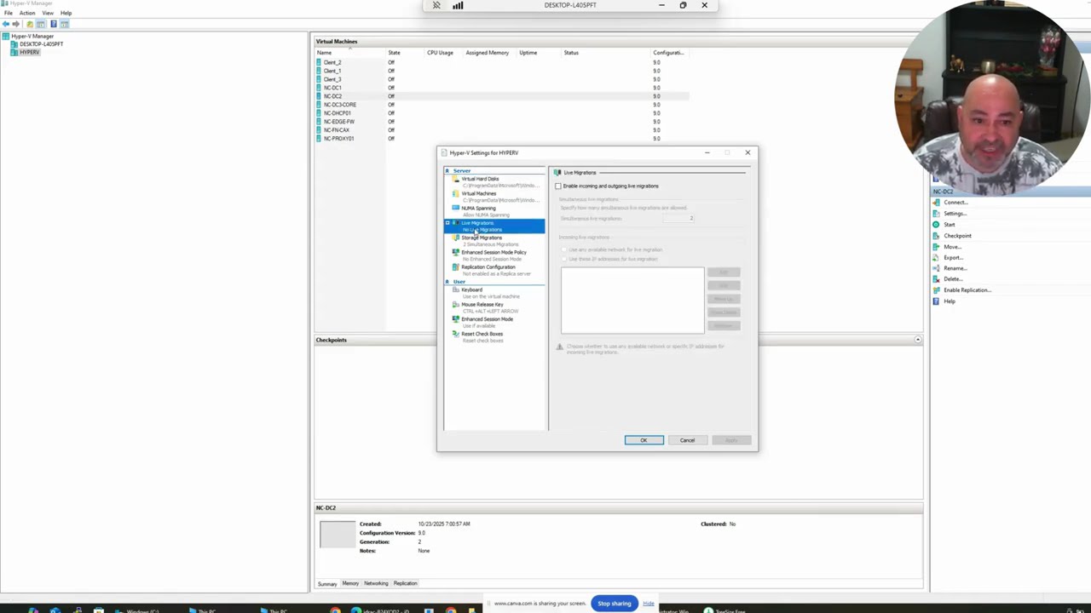Select the NC-DC2 virtual machine row
This screenshot has width=1091, height=613.
[501, 96]
